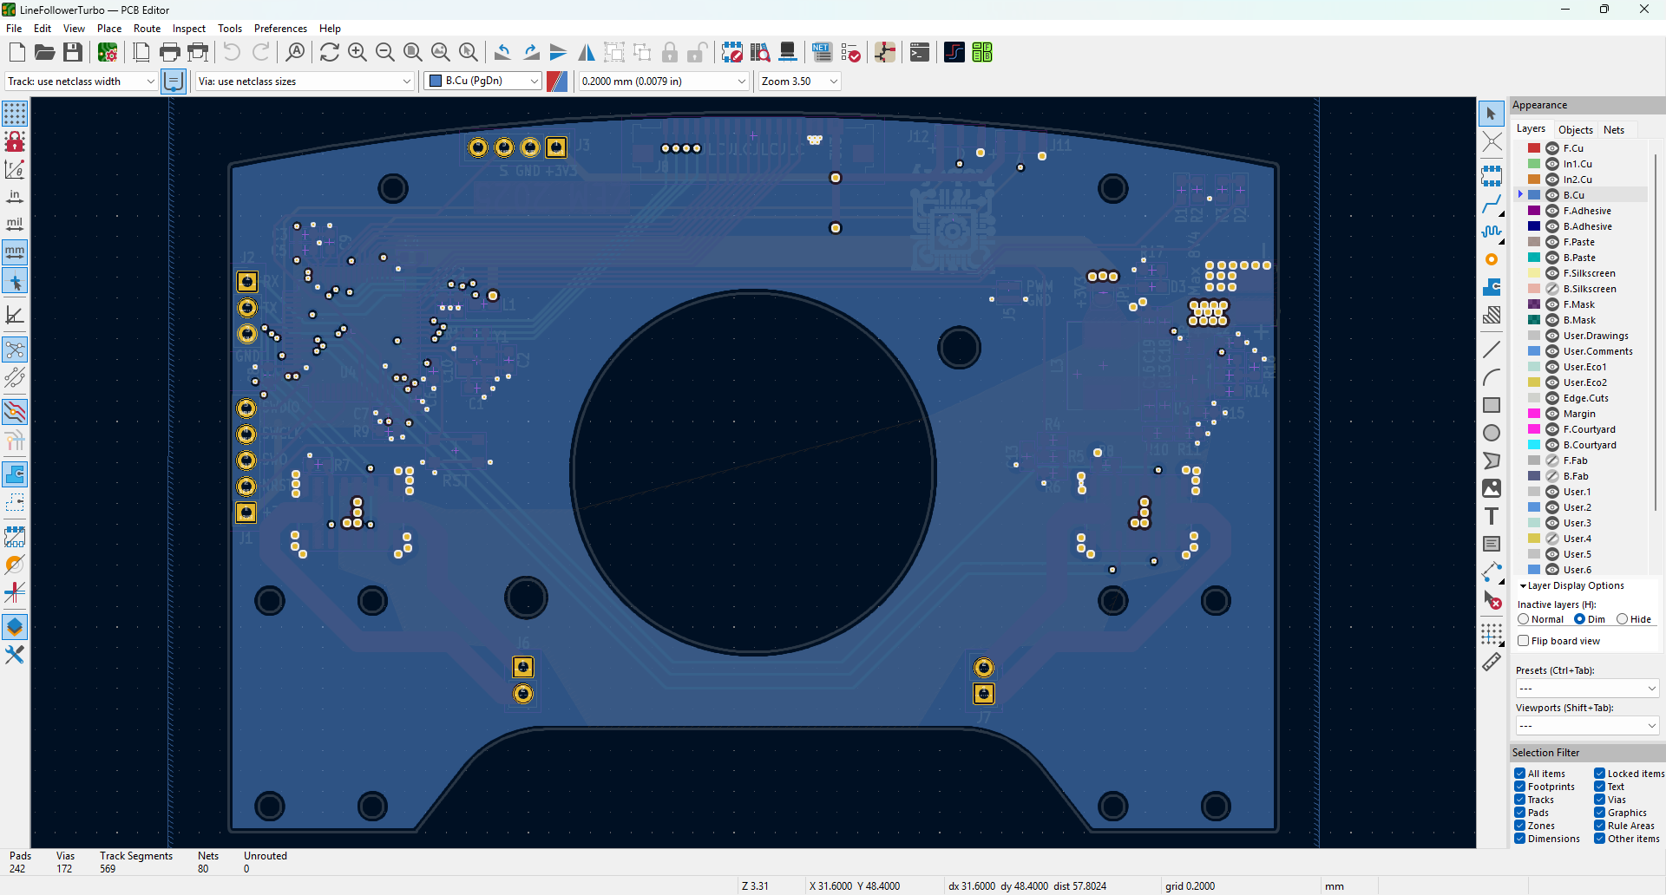Open the Inspect menu
1666x895 pixels.
pyautogui.click(x=189, y=29)
